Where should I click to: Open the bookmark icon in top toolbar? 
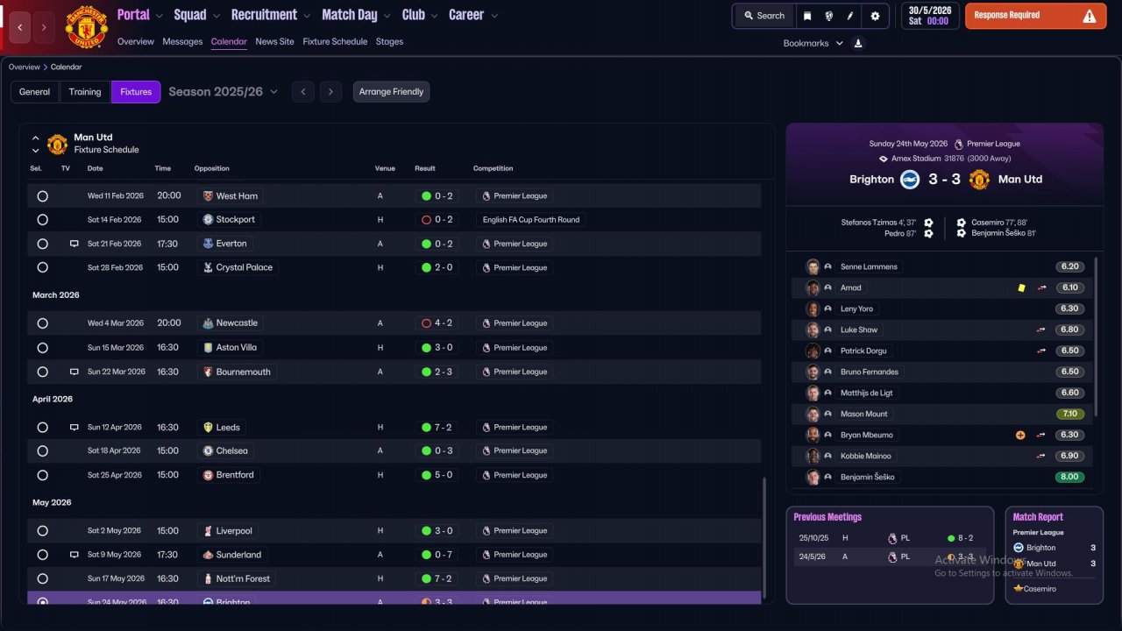(807, 16)
